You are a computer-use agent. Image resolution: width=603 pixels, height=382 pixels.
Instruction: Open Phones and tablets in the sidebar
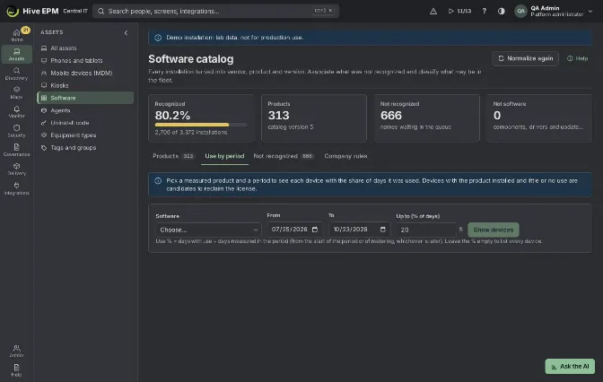pyautogui.click(x=85, y=60)
